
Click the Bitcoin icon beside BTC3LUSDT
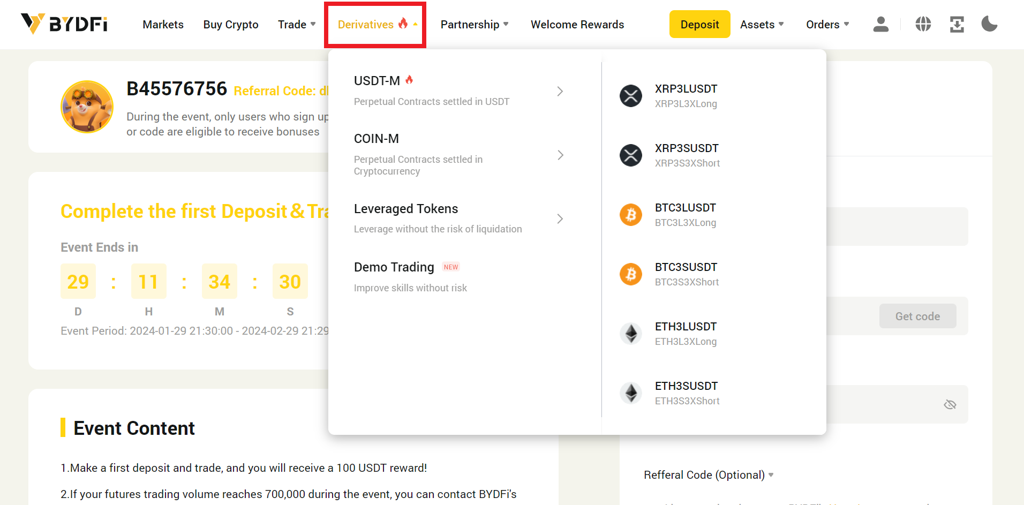(x=631, y=215)
